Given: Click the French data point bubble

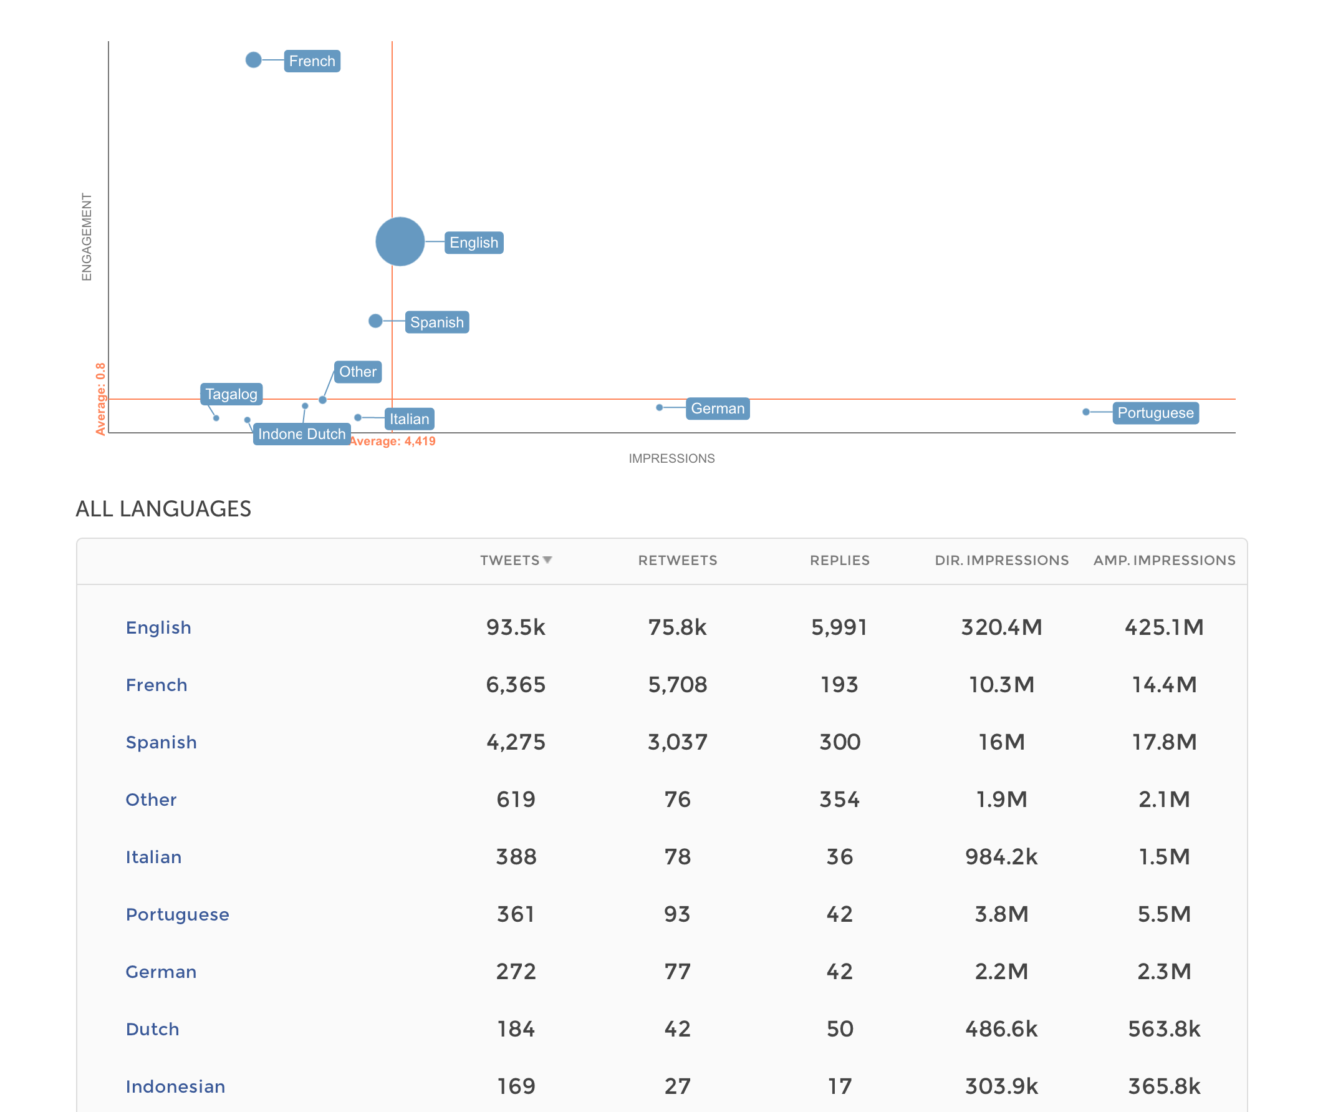Looking at the screenshot, I should click(253, 60).
